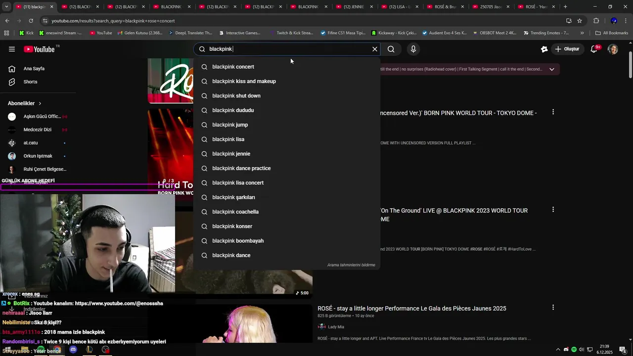
Task: Open the Discord icon in the taskbar
Action: pyautogui.click(x=73, y=350)
